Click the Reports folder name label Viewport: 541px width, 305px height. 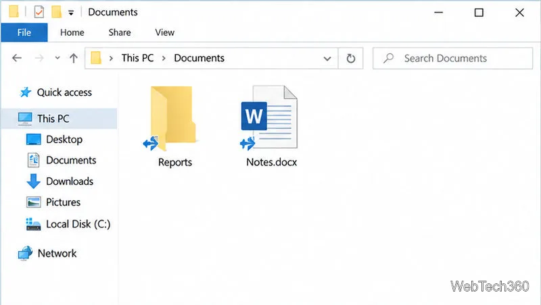point(175,163)
